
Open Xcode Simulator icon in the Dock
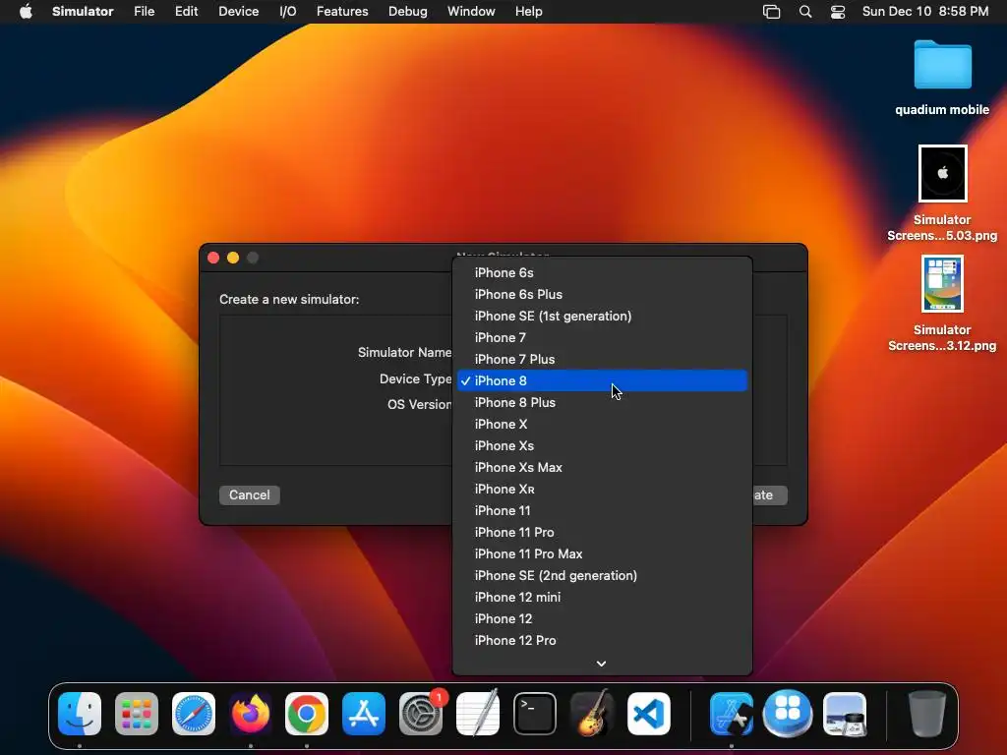tap(732, 714)
